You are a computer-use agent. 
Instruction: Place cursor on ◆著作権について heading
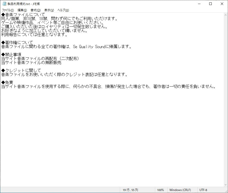point(17,43)
